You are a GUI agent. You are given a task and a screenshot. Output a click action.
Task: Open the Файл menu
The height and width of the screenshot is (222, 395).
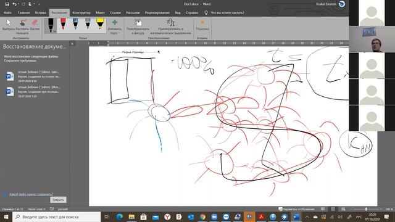[x=7, y=12]
